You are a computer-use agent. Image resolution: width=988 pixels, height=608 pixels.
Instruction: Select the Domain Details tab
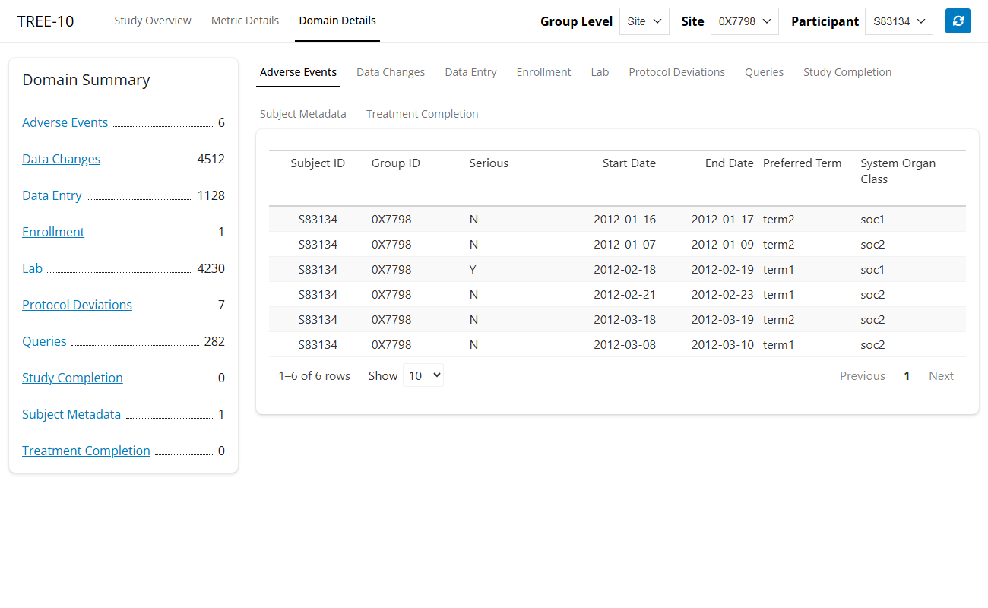coord(337,21)
